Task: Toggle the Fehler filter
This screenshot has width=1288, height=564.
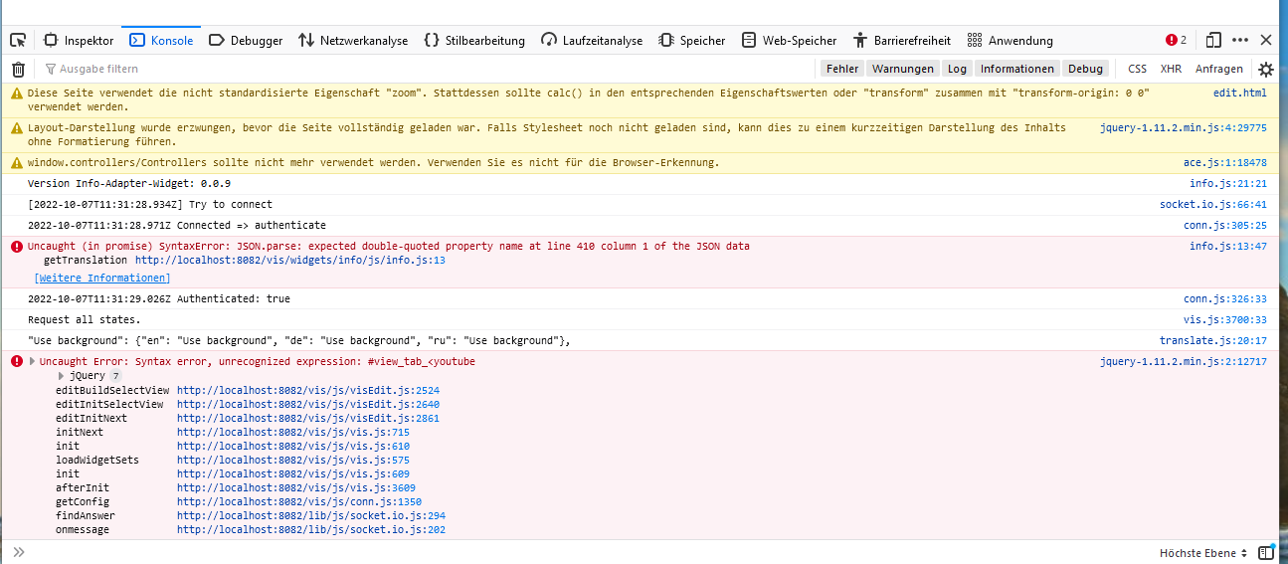Action: [842, 69]
